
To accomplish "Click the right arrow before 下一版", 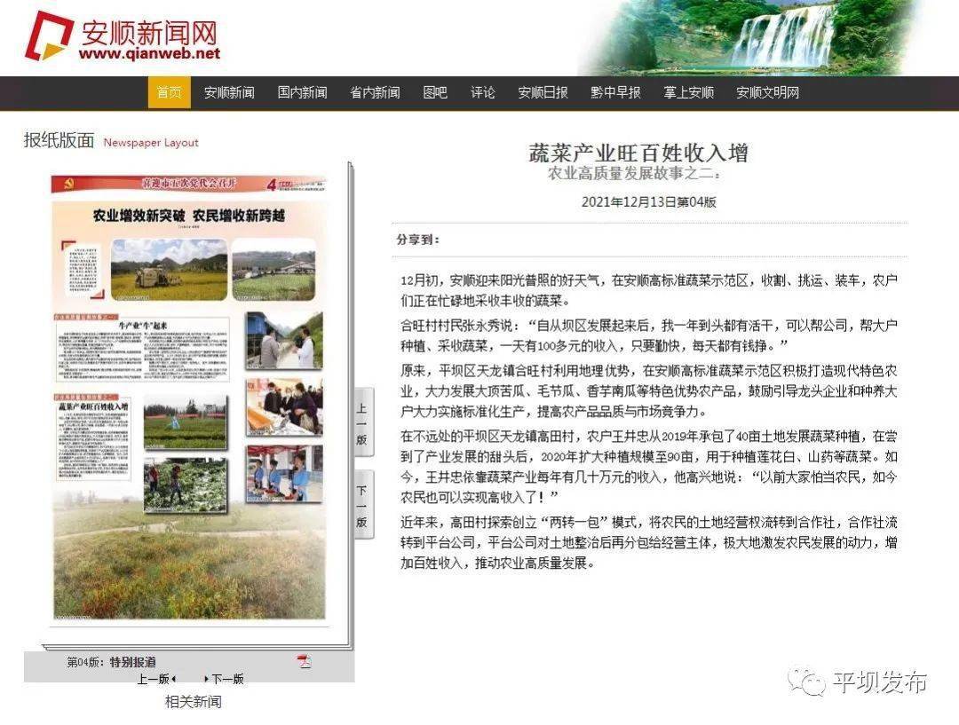I will (206, 679).
